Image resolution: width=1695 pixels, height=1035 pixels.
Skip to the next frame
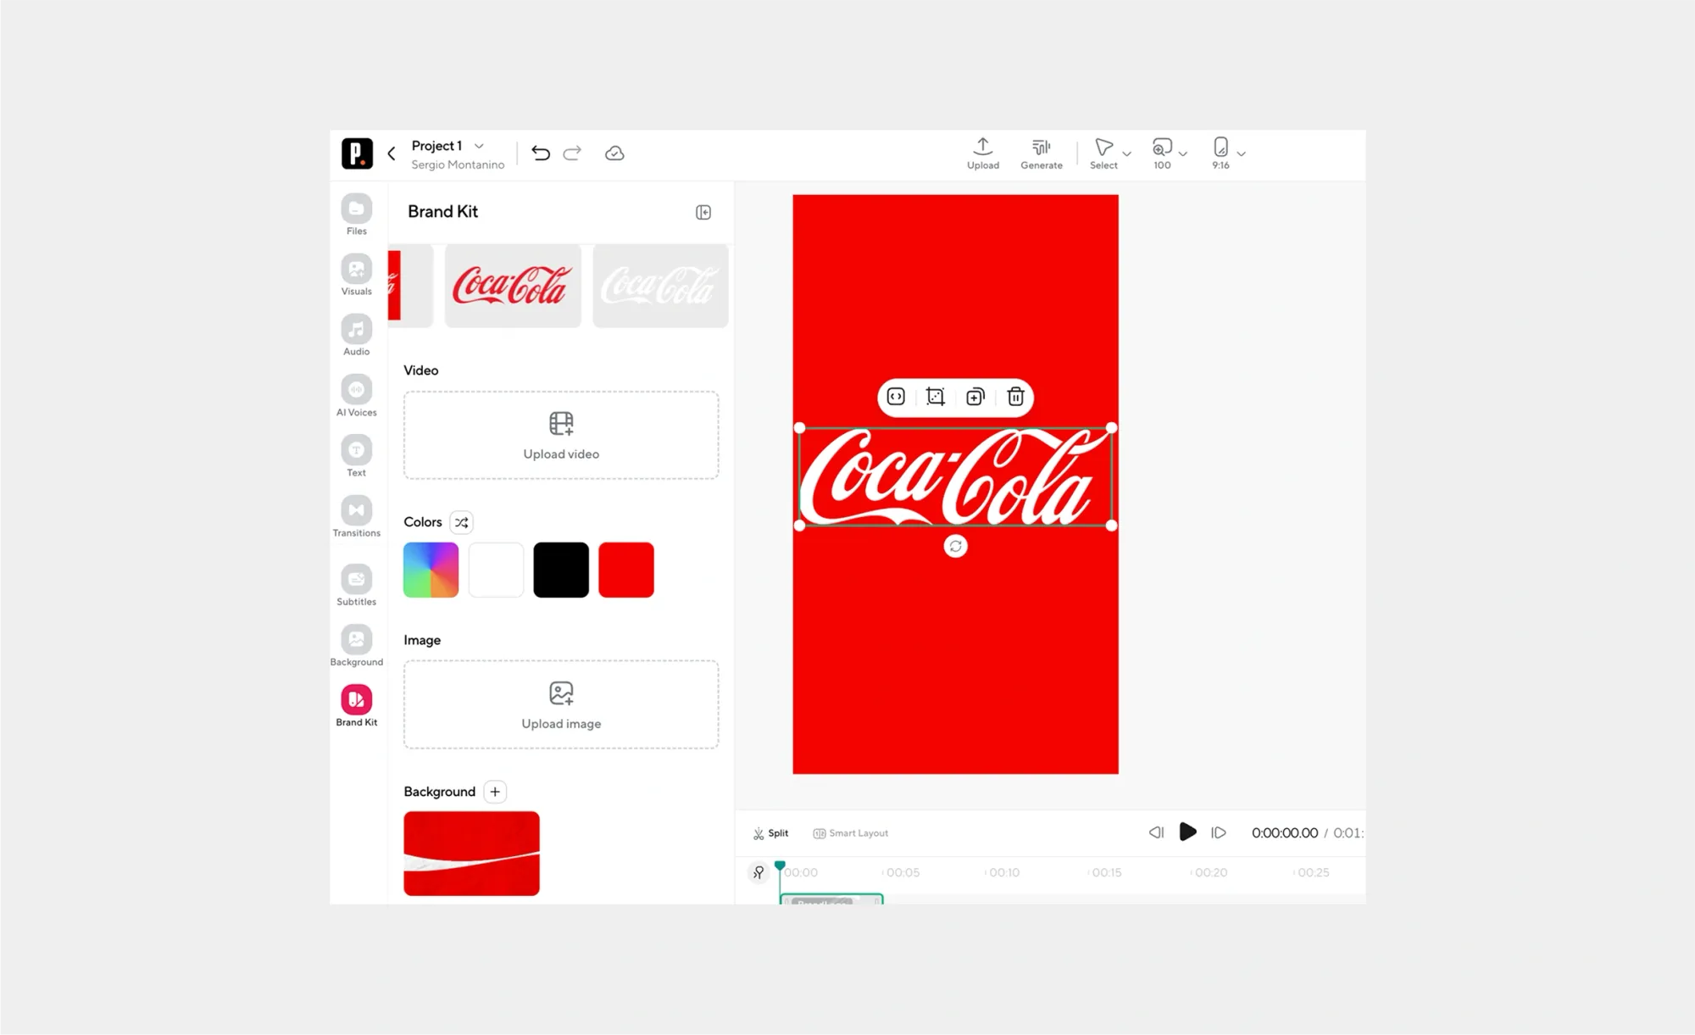tap(1219, 832)
